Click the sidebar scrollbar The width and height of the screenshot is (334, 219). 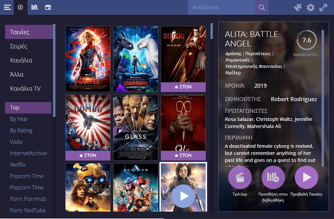pos(54,70)
